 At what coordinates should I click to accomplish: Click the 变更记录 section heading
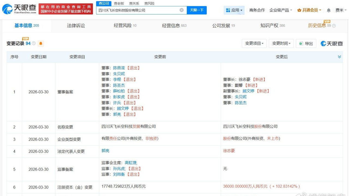click(15, 44)
